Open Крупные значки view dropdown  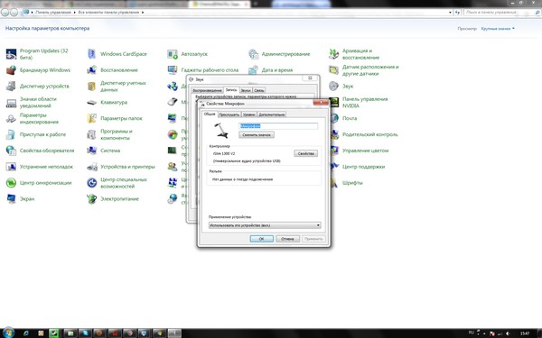(498, 29)
